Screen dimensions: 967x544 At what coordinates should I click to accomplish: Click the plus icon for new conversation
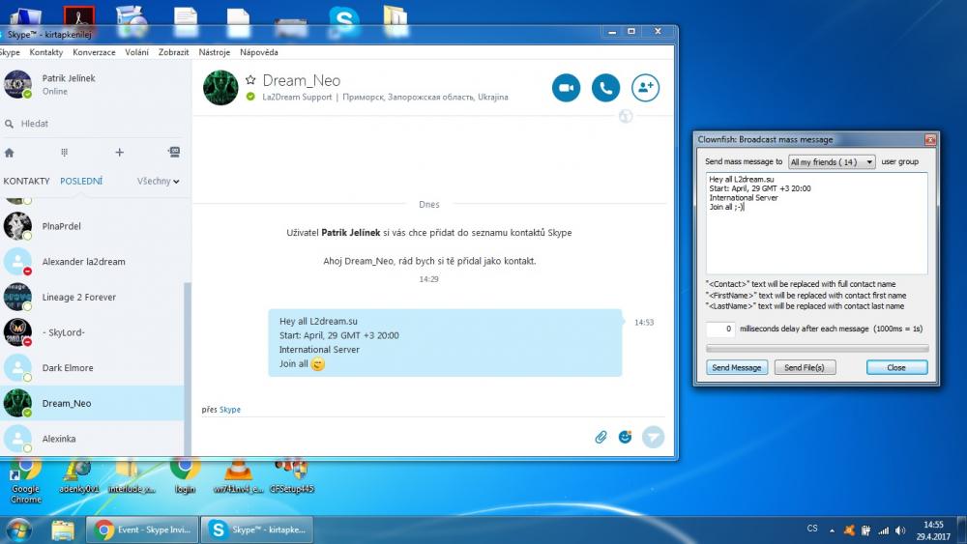[120, 153]
